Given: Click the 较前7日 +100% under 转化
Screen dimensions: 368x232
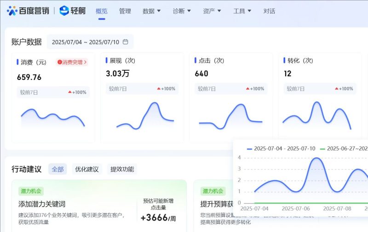Looking at the screenshot, I should (x=320, y=89).
